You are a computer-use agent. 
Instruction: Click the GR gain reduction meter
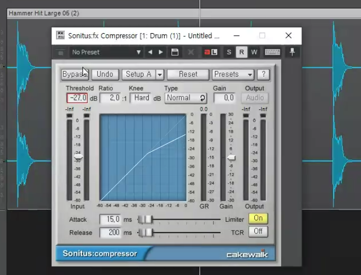pyautogui.click(x=204, y=157)
